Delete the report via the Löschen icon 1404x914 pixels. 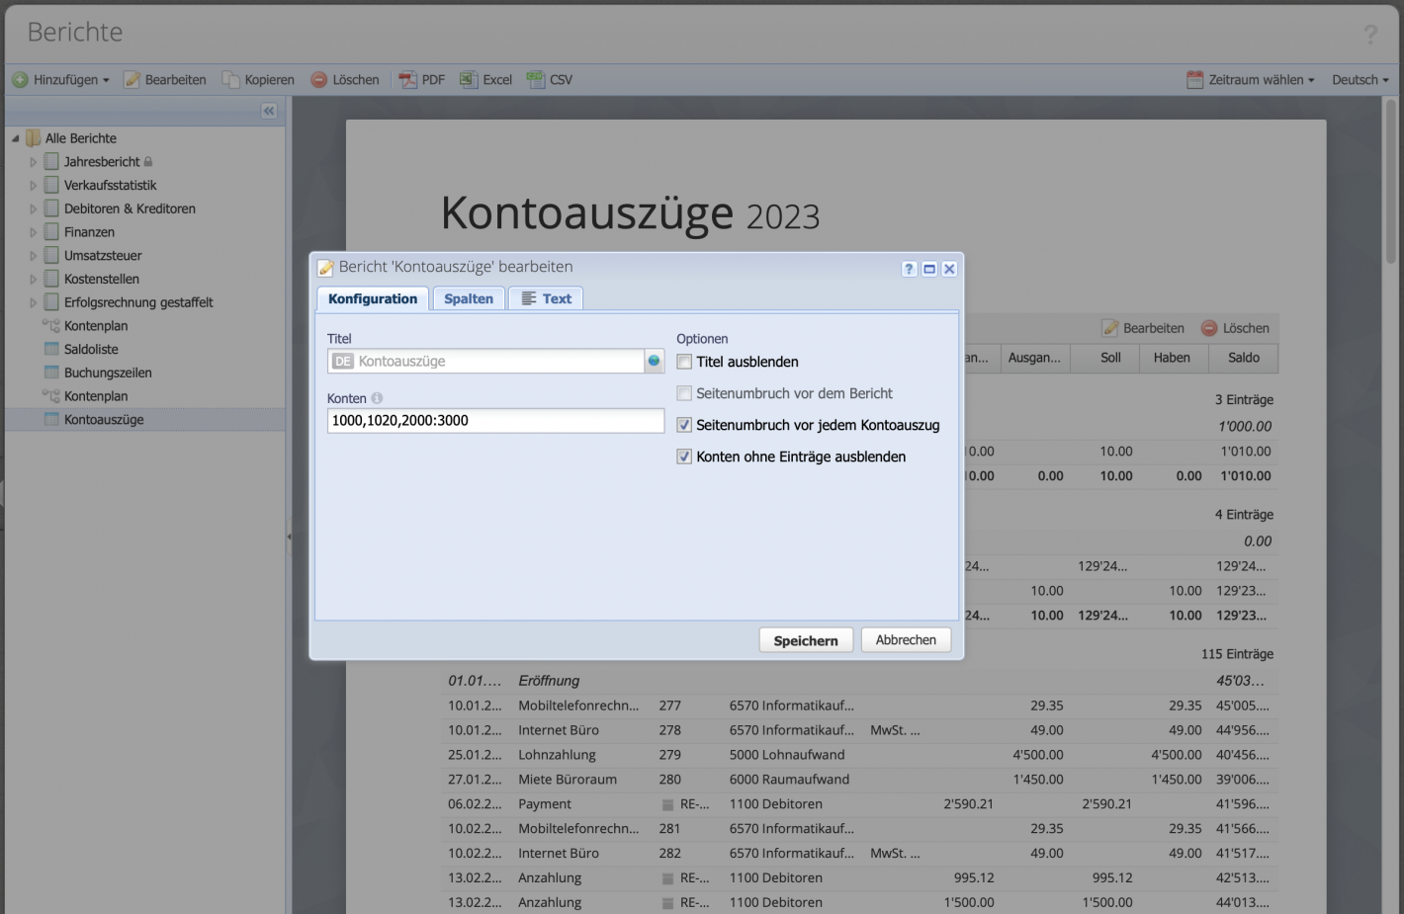(318, 79)
